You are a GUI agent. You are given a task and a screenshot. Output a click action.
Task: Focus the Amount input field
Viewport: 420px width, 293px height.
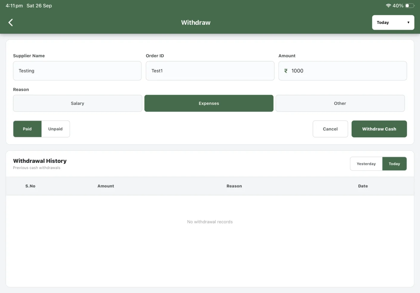(343, 71)
